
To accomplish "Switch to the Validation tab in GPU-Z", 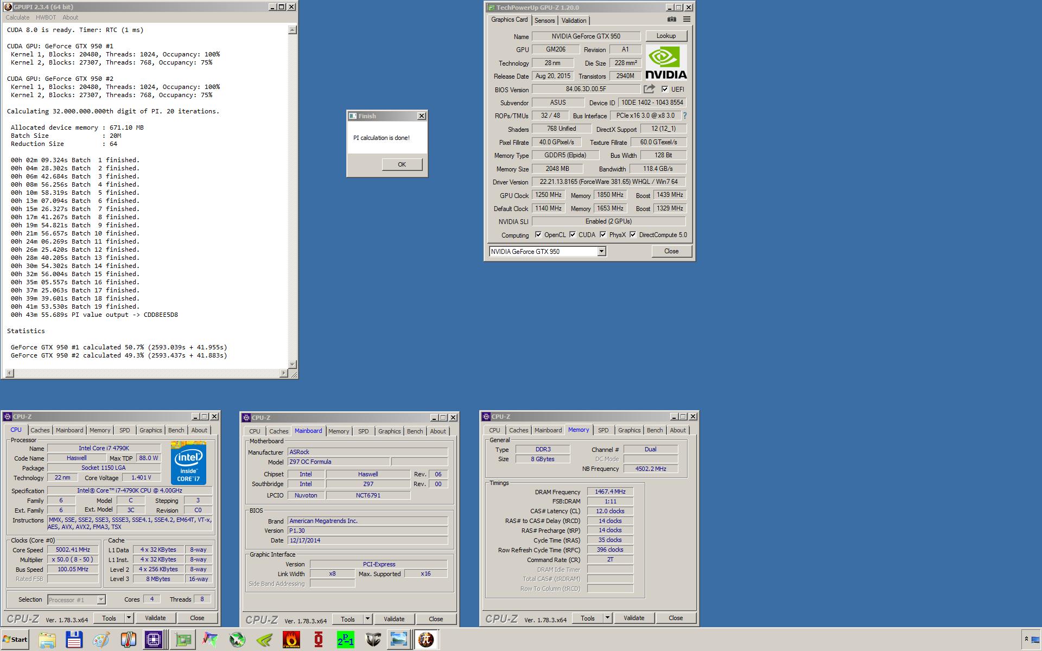I will click(x=574, y=21).
